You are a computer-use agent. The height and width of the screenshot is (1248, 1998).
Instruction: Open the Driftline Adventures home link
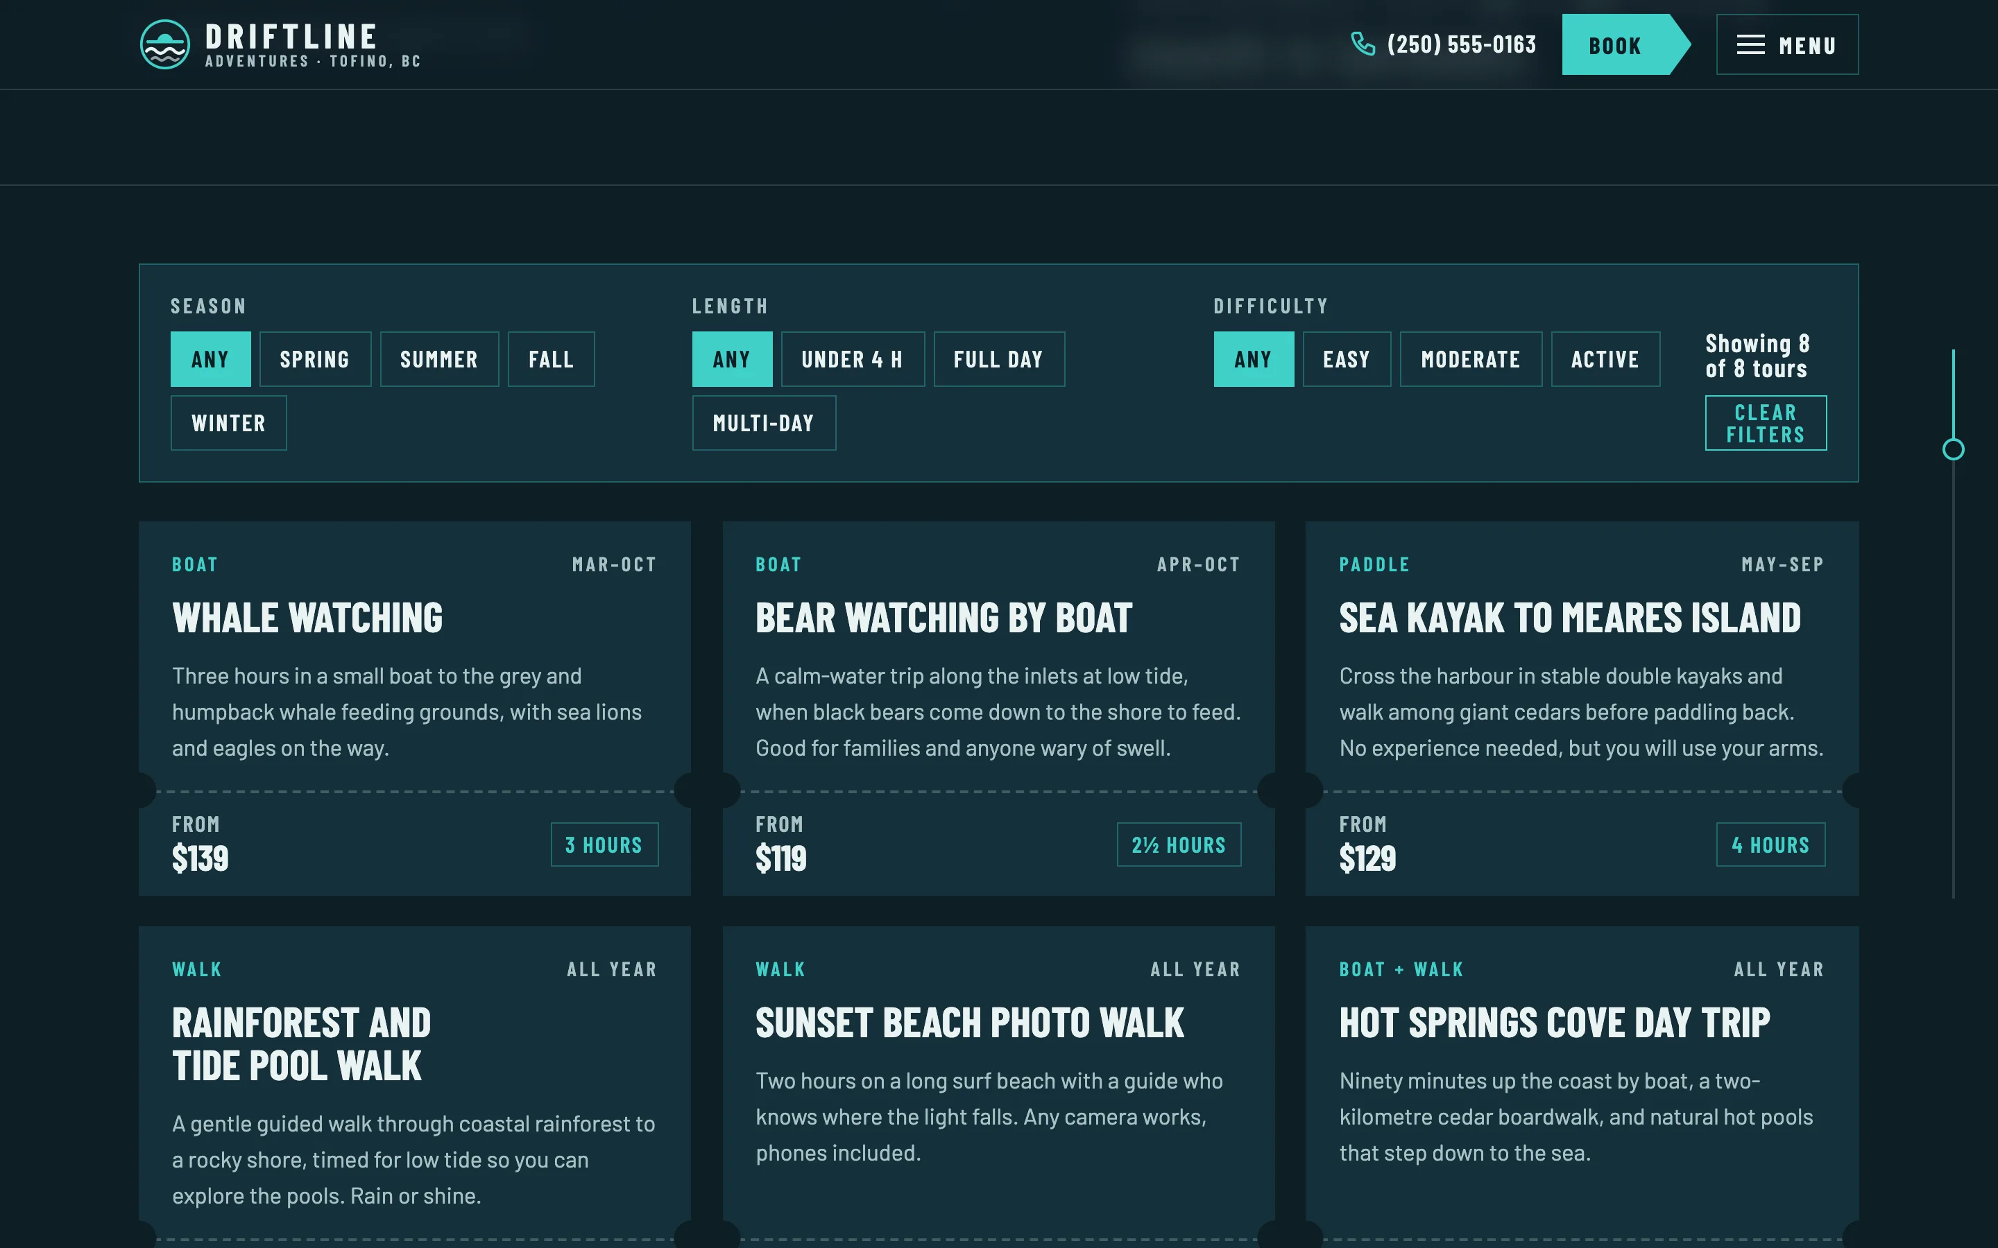pos(281,44)
